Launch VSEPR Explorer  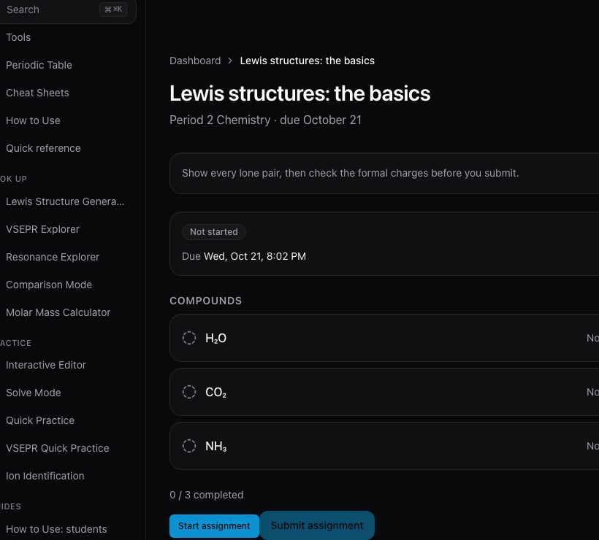43,229
